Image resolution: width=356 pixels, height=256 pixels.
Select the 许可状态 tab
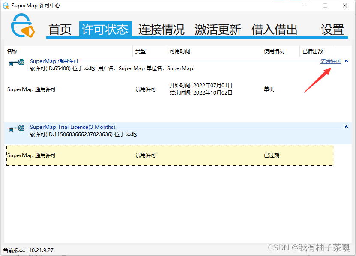[x=105, y=29]
